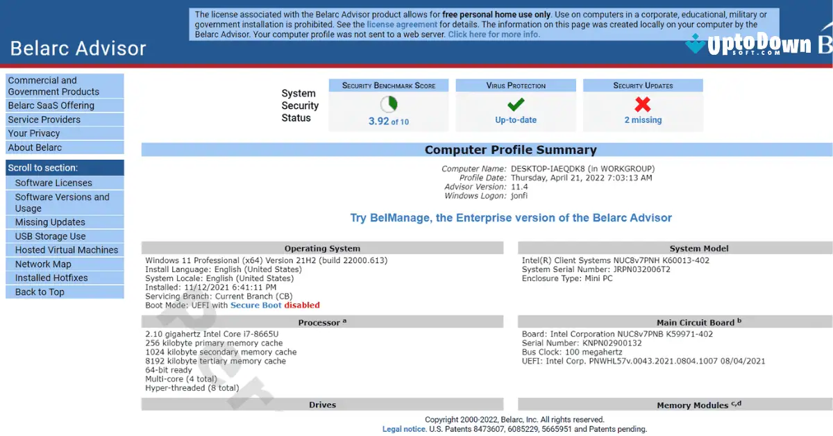Follow the Try BelManage link
833x436 pixels.
[511, 218]
